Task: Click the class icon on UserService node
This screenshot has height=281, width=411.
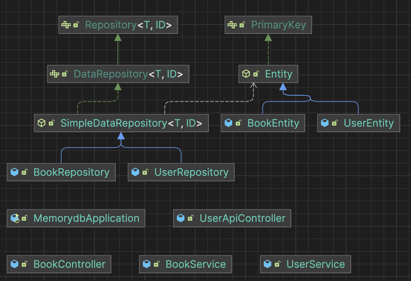Action: (x=267, y=264)
